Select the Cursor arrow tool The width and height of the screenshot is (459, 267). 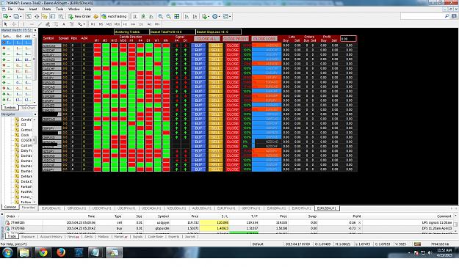pos(5,24)
